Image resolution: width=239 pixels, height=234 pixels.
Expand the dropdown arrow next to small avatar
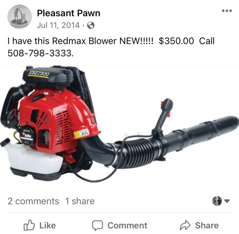[227, 201]
